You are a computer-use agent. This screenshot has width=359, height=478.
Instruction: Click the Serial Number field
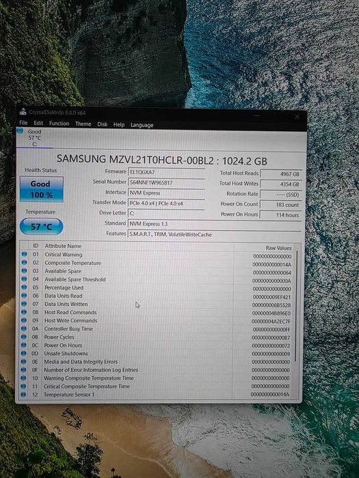coord(166,183)
